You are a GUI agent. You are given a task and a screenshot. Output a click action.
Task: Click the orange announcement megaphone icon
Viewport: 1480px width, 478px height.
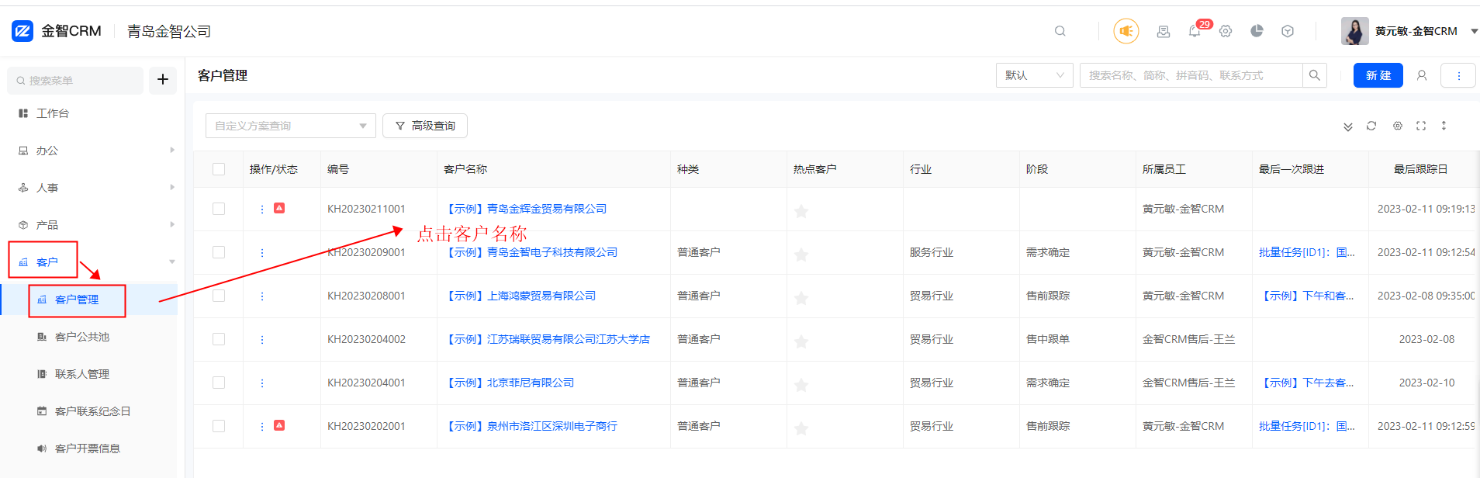tap(1126, 31)
